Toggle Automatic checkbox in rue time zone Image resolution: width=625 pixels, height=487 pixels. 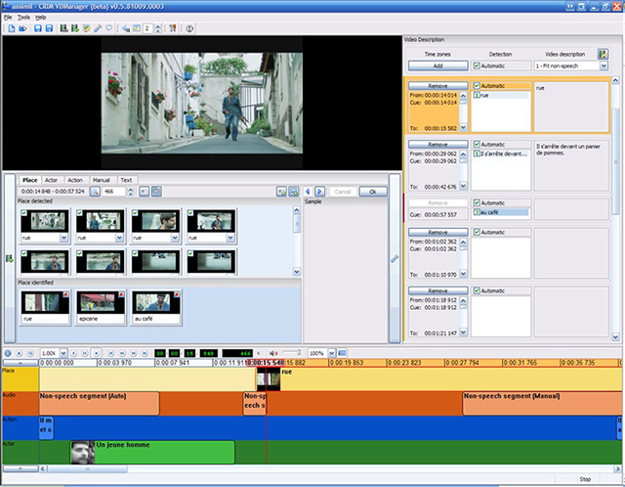(x=477, y=86)
